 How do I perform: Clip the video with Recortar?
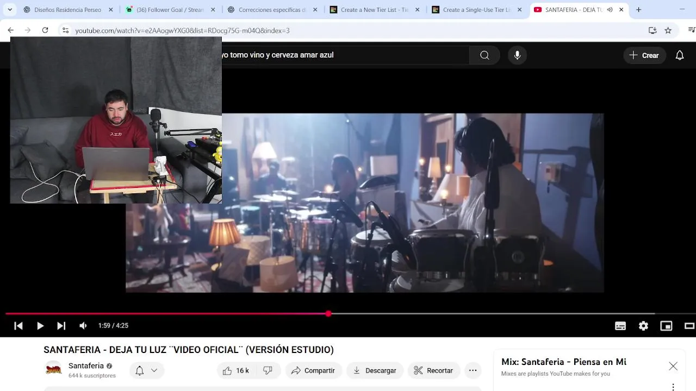point(433,370)
